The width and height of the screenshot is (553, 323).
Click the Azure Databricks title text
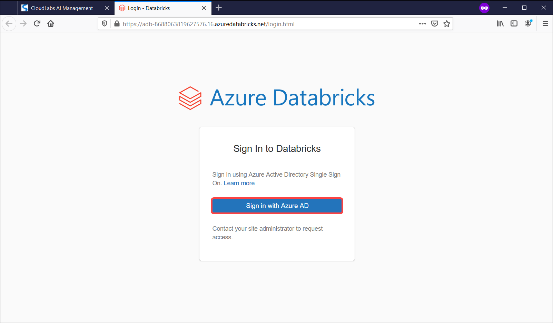[292, 98]
